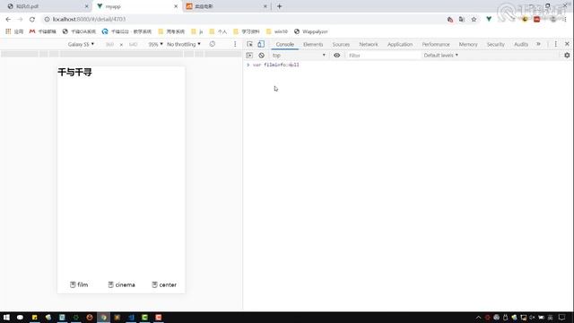This screenshot has width=574, height=323.
Task: Open the taskbar chat bubble app
Action: coord(20,317)
